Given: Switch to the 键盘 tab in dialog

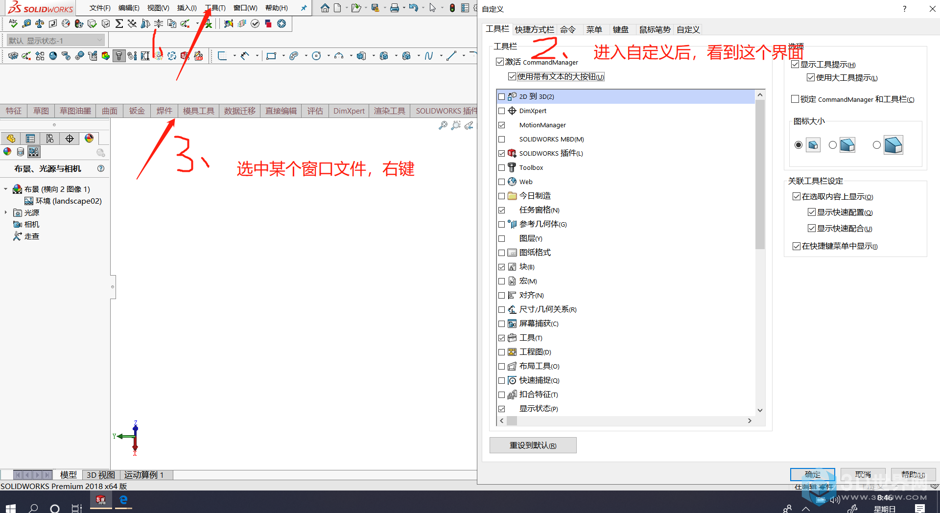Looking at the screenshot, I should point(620,29).
